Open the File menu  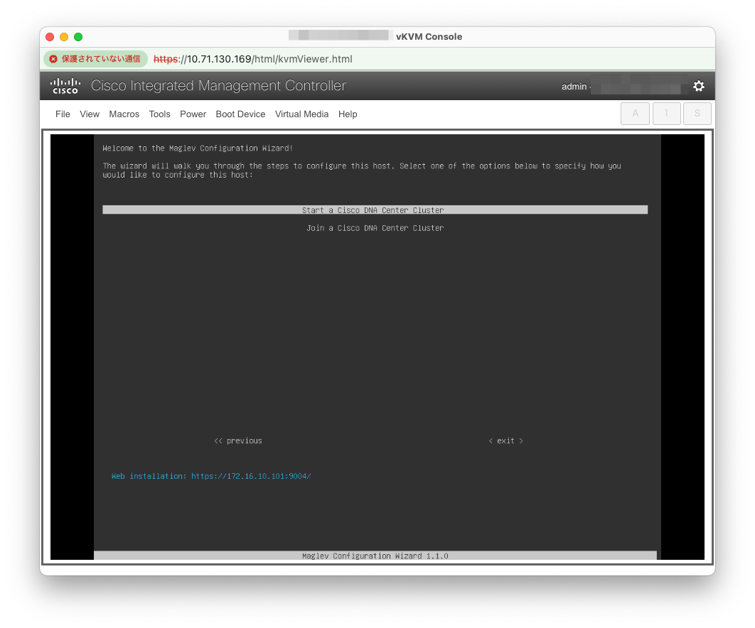[63, 114]
